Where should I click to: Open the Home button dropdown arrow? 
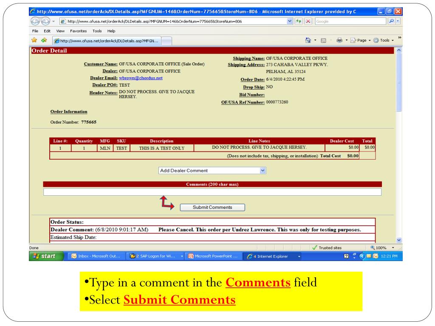pyautogui.click(x=315, y=40)
